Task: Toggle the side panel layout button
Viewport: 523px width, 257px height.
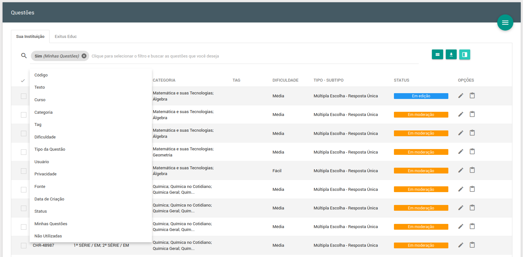Action: [465, 55]
